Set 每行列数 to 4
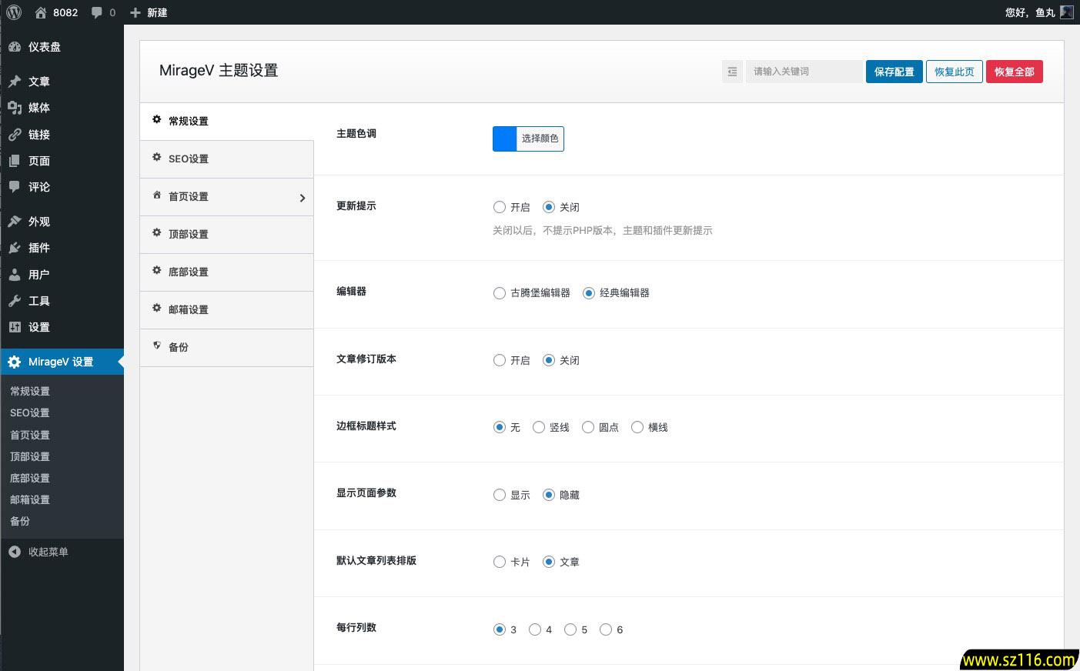This screenshot has height=671, width=1080. 535,629
